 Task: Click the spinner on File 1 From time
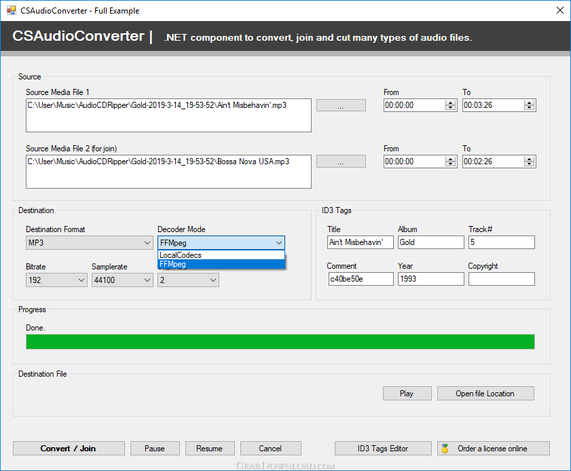(451, 105)
